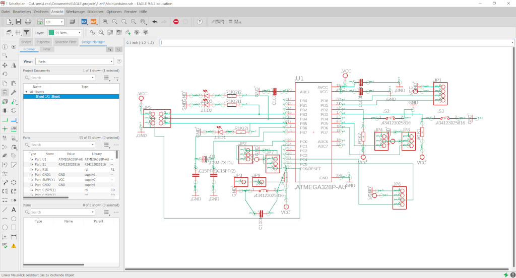
Task: Select the Text tool (letter A)
Action: tap(14, 209)
